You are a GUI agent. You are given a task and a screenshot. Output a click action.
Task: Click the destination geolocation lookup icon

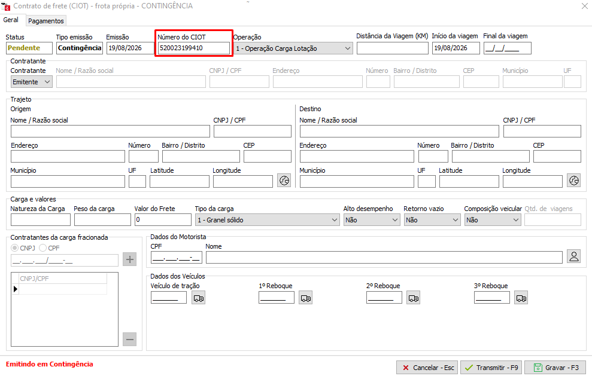(574, 181)
